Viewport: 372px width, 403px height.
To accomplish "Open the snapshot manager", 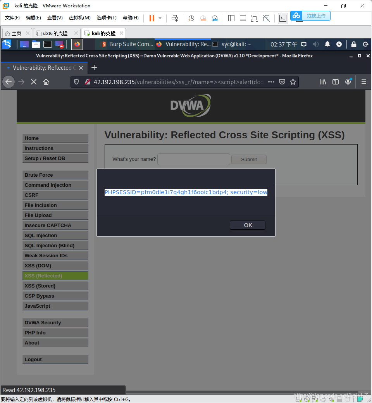I will point(215,18).
